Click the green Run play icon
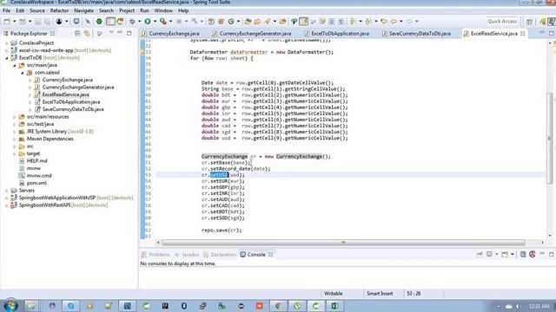The image size is (556, 312). [148, 22]
